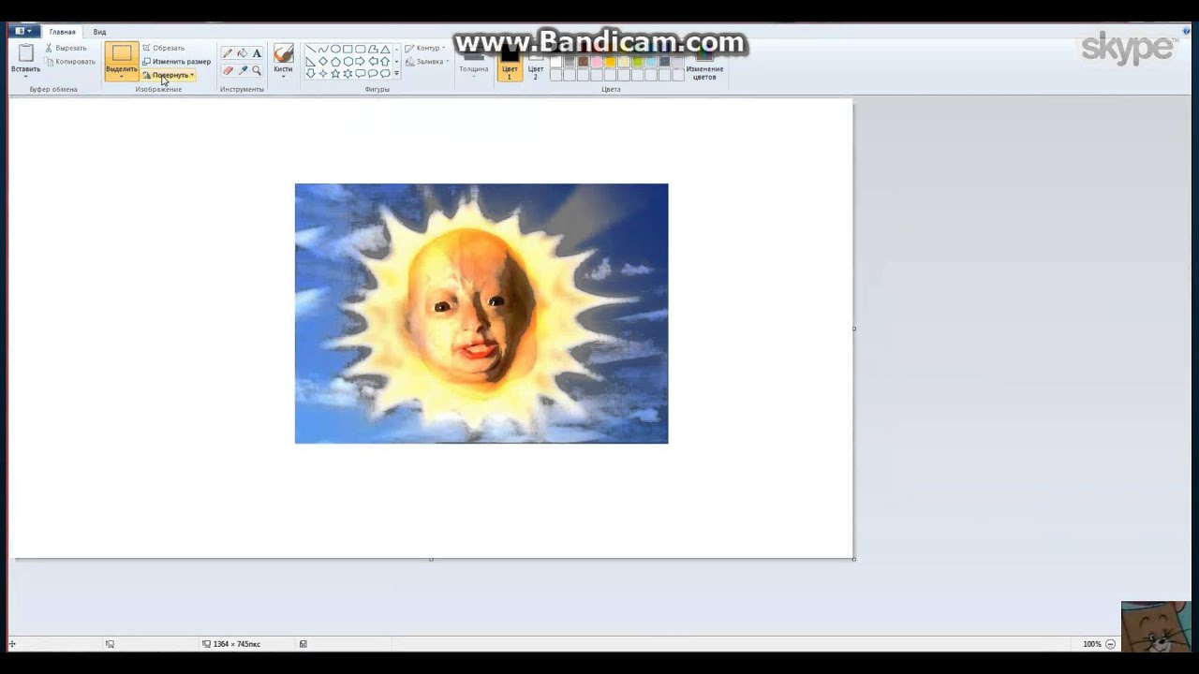Choose the Right triangle shape
Screen dimensions: 1199x674
pyautogui.click(x=311, y=62)
